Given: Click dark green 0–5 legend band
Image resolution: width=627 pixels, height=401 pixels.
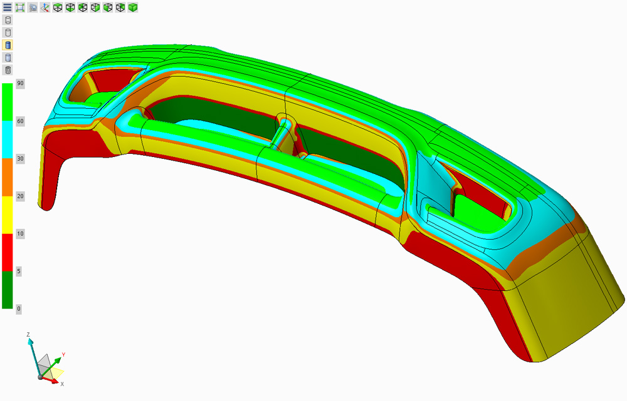Looking at the screenshot, I should click(7, 290).
